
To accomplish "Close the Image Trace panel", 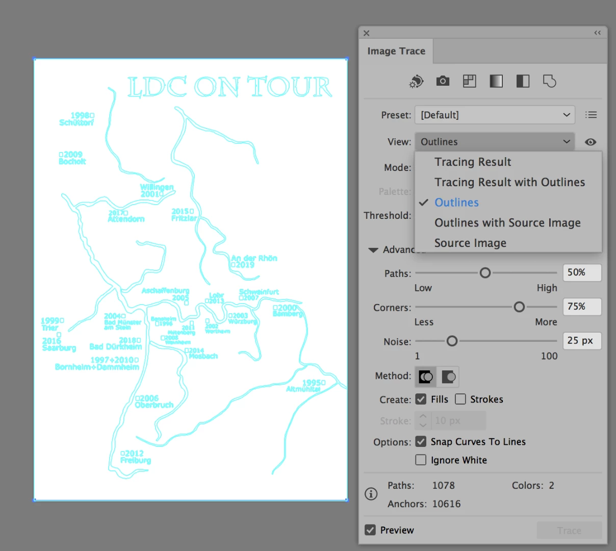I will coord(366,33).
